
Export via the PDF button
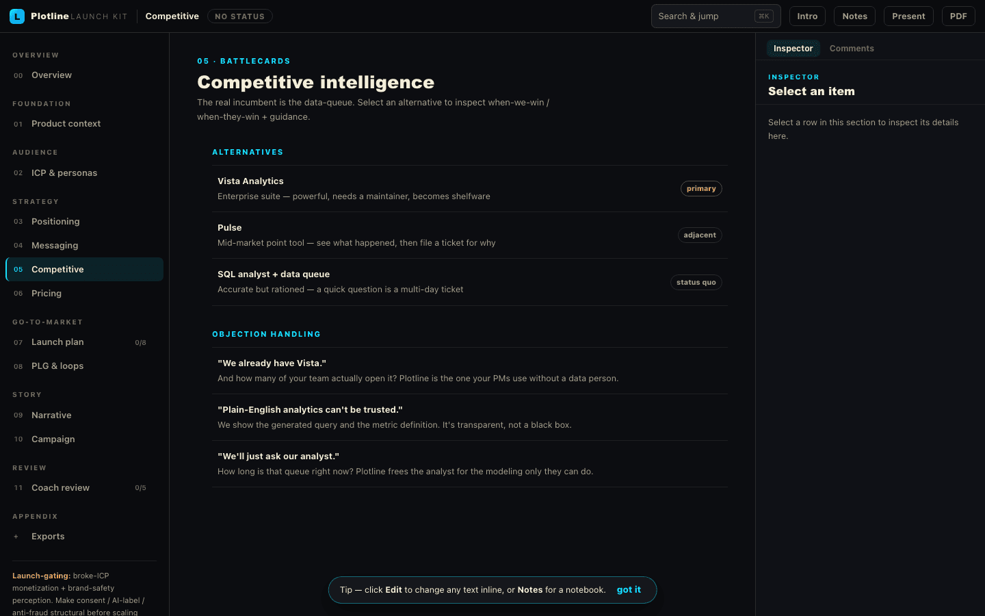(958, 16)
